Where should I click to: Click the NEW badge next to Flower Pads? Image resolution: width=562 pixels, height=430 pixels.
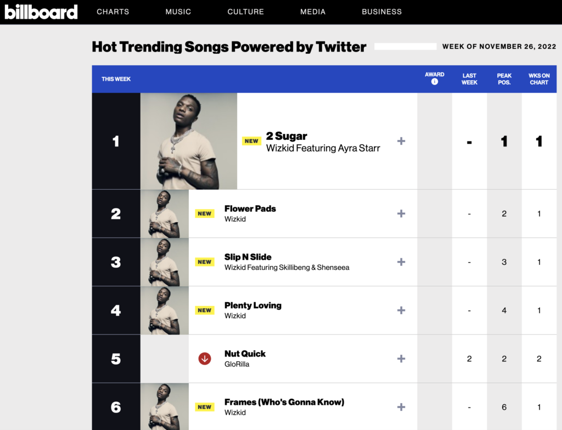(205, 213)
